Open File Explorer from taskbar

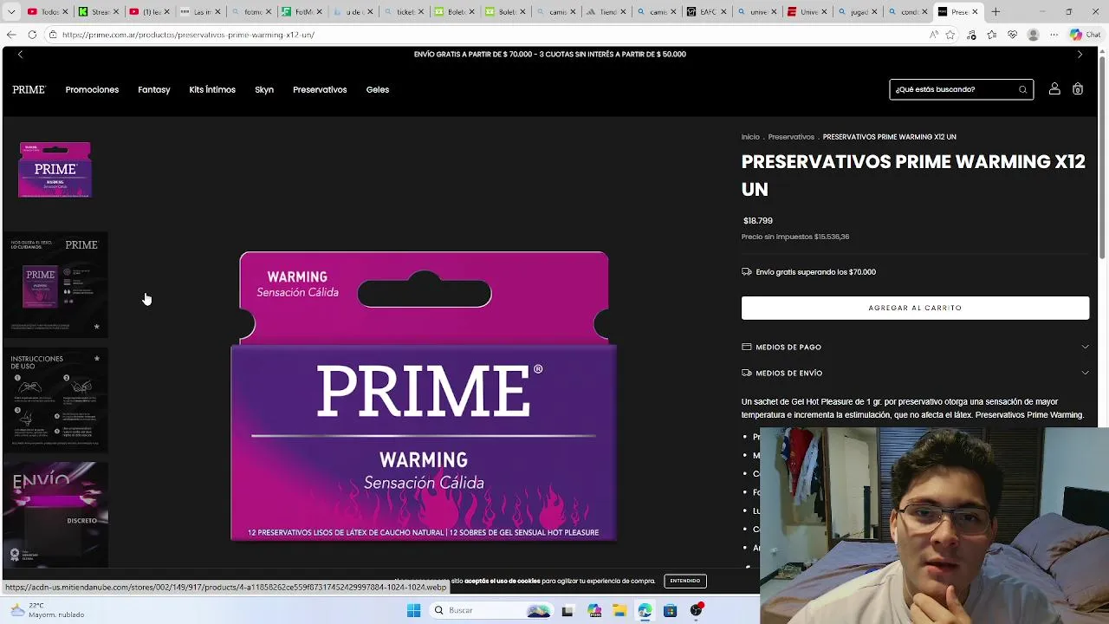[x=619, y=610]
